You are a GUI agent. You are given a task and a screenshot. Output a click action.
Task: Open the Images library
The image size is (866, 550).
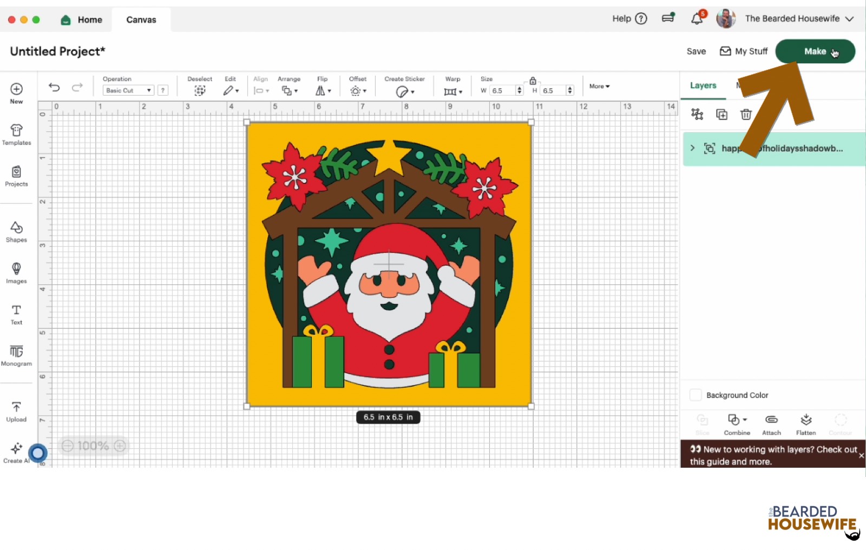click(16, 273)
